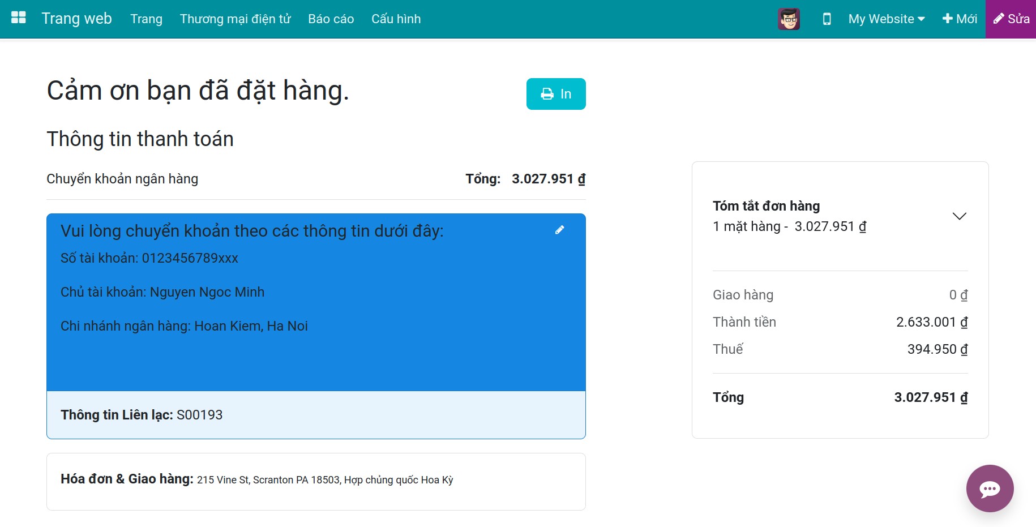Click the Chuyển khoản ngân hàng payment method text

click(122, 179)
